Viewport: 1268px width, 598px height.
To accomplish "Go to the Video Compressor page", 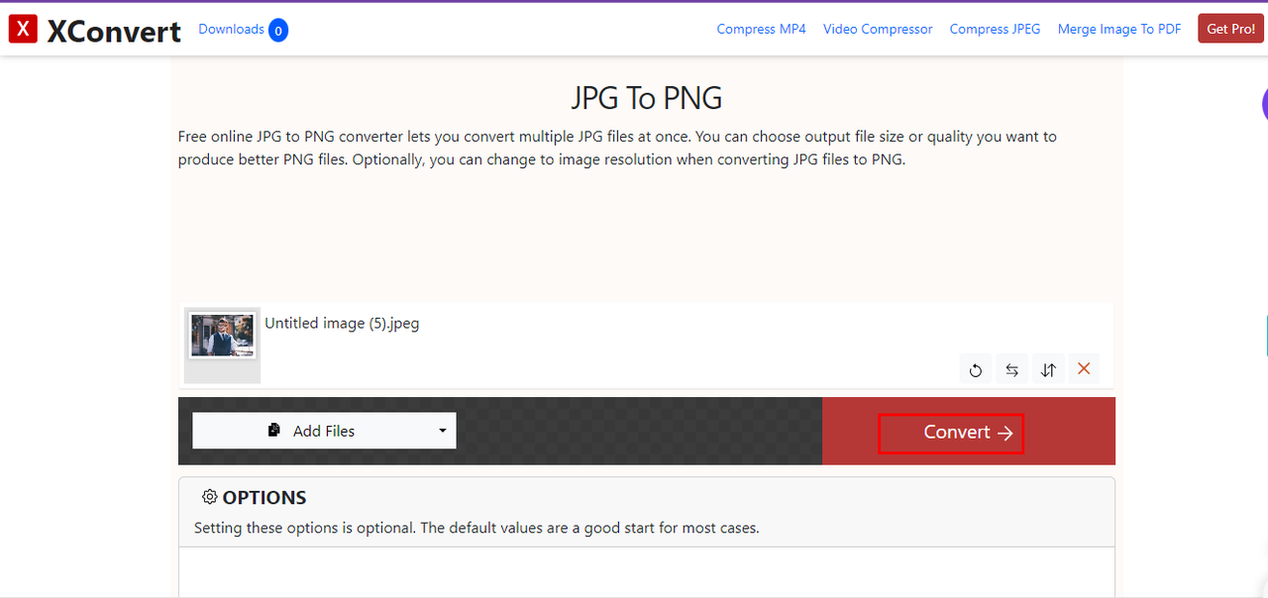I will tap(878, 29).
